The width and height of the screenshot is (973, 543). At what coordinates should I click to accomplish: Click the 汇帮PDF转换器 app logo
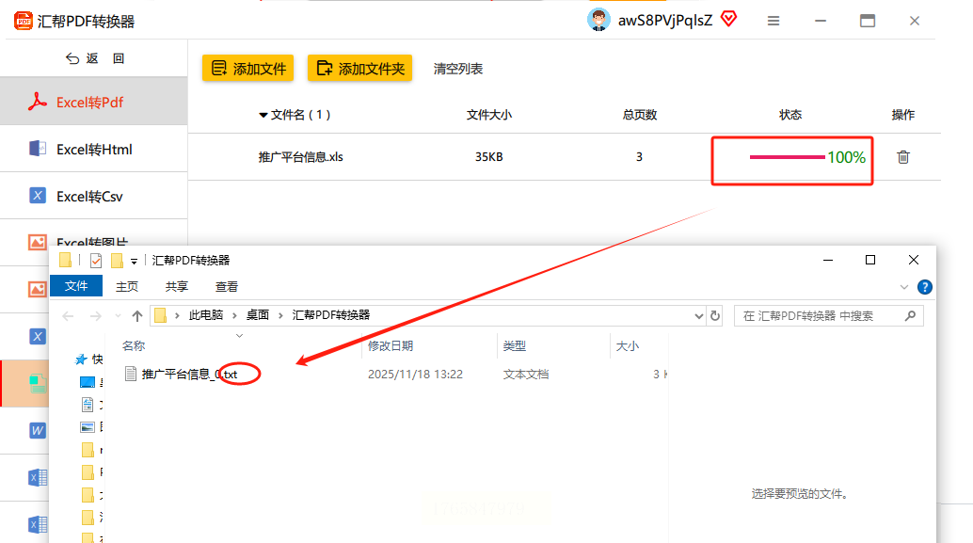(23, 21)
